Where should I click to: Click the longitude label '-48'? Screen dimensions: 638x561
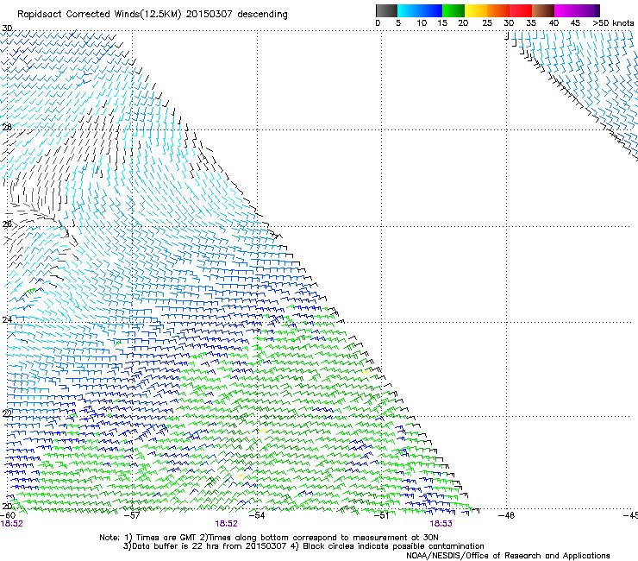506,515
